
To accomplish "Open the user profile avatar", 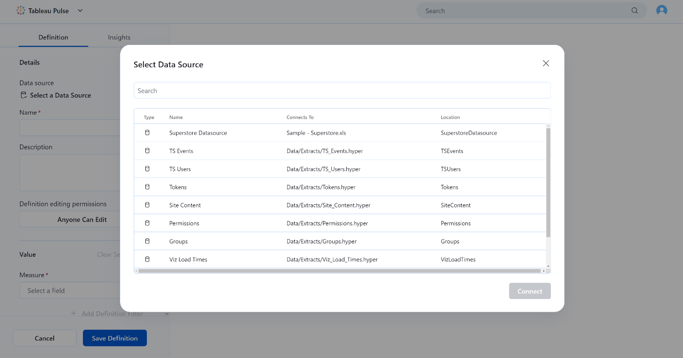I will tap(662, 10).
